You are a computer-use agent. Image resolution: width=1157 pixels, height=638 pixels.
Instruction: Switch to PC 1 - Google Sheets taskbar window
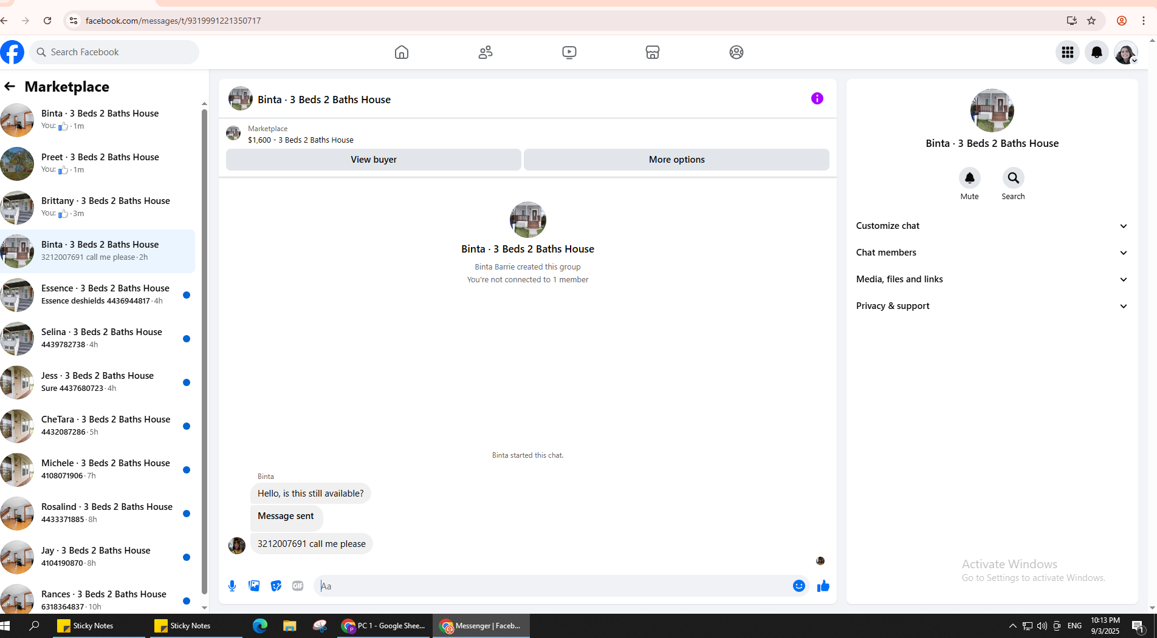click(x=384, y=626)
